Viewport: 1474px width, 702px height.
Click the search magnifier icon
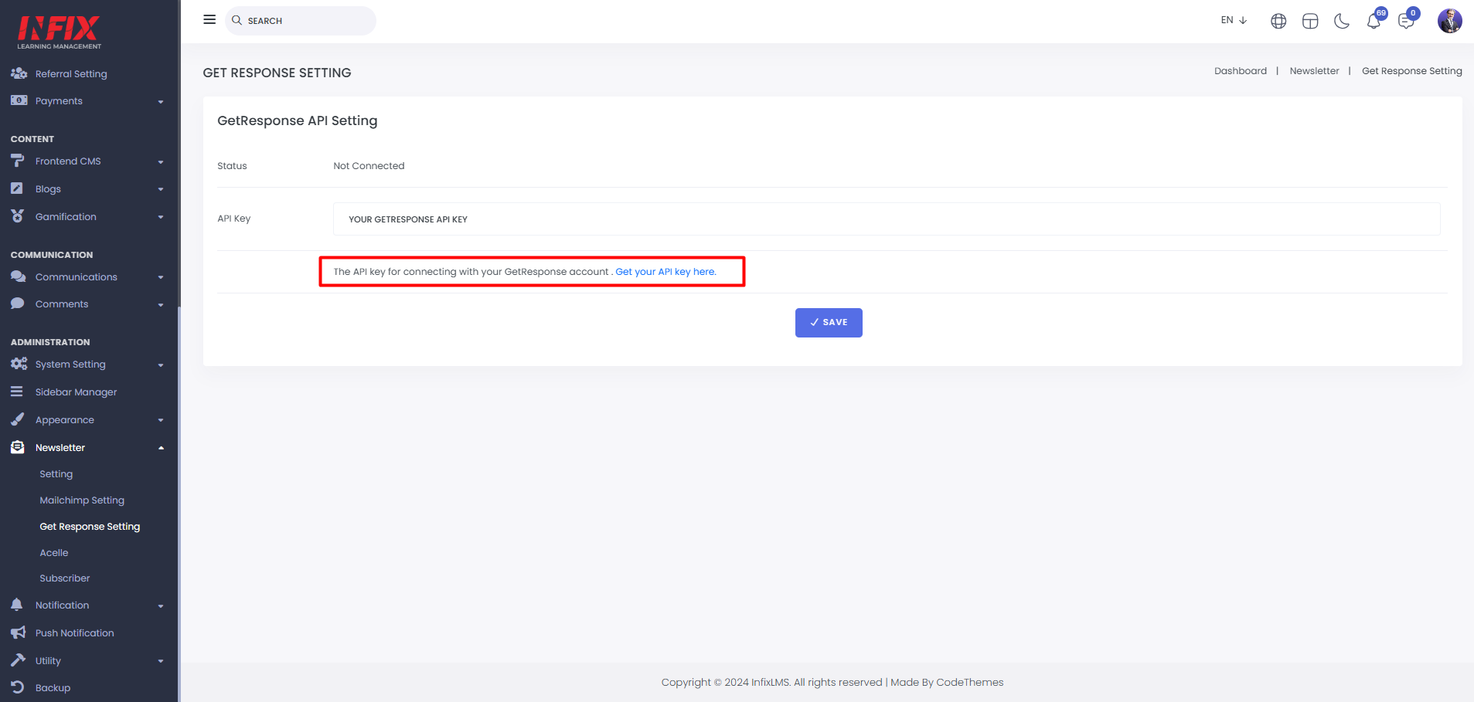point(237,20)
